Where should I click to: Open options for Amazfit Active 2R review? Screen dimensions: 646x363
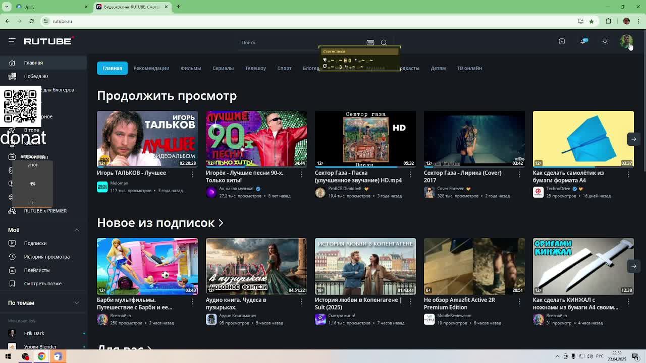[519, 301]
